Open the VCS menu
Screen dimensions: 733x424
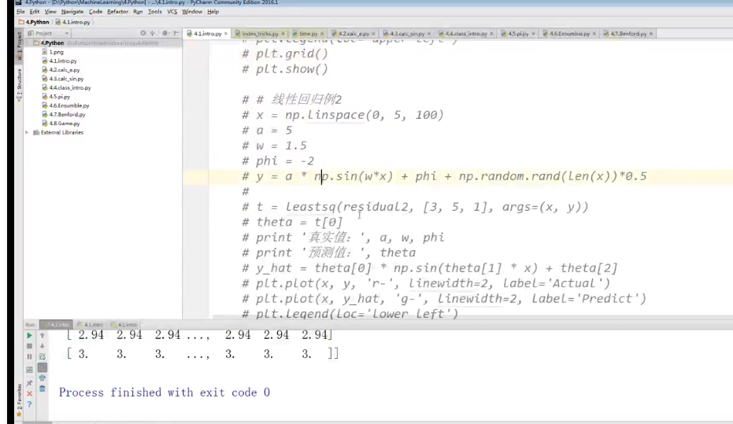tap(172, 12)
